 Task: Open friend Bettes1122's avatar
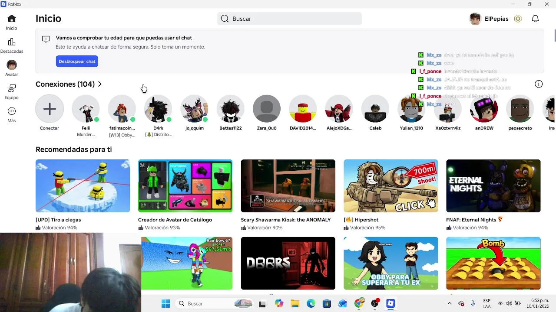(x=230, y=108)
